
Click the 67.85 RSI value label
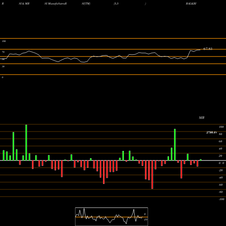click(x=208, y=49)
